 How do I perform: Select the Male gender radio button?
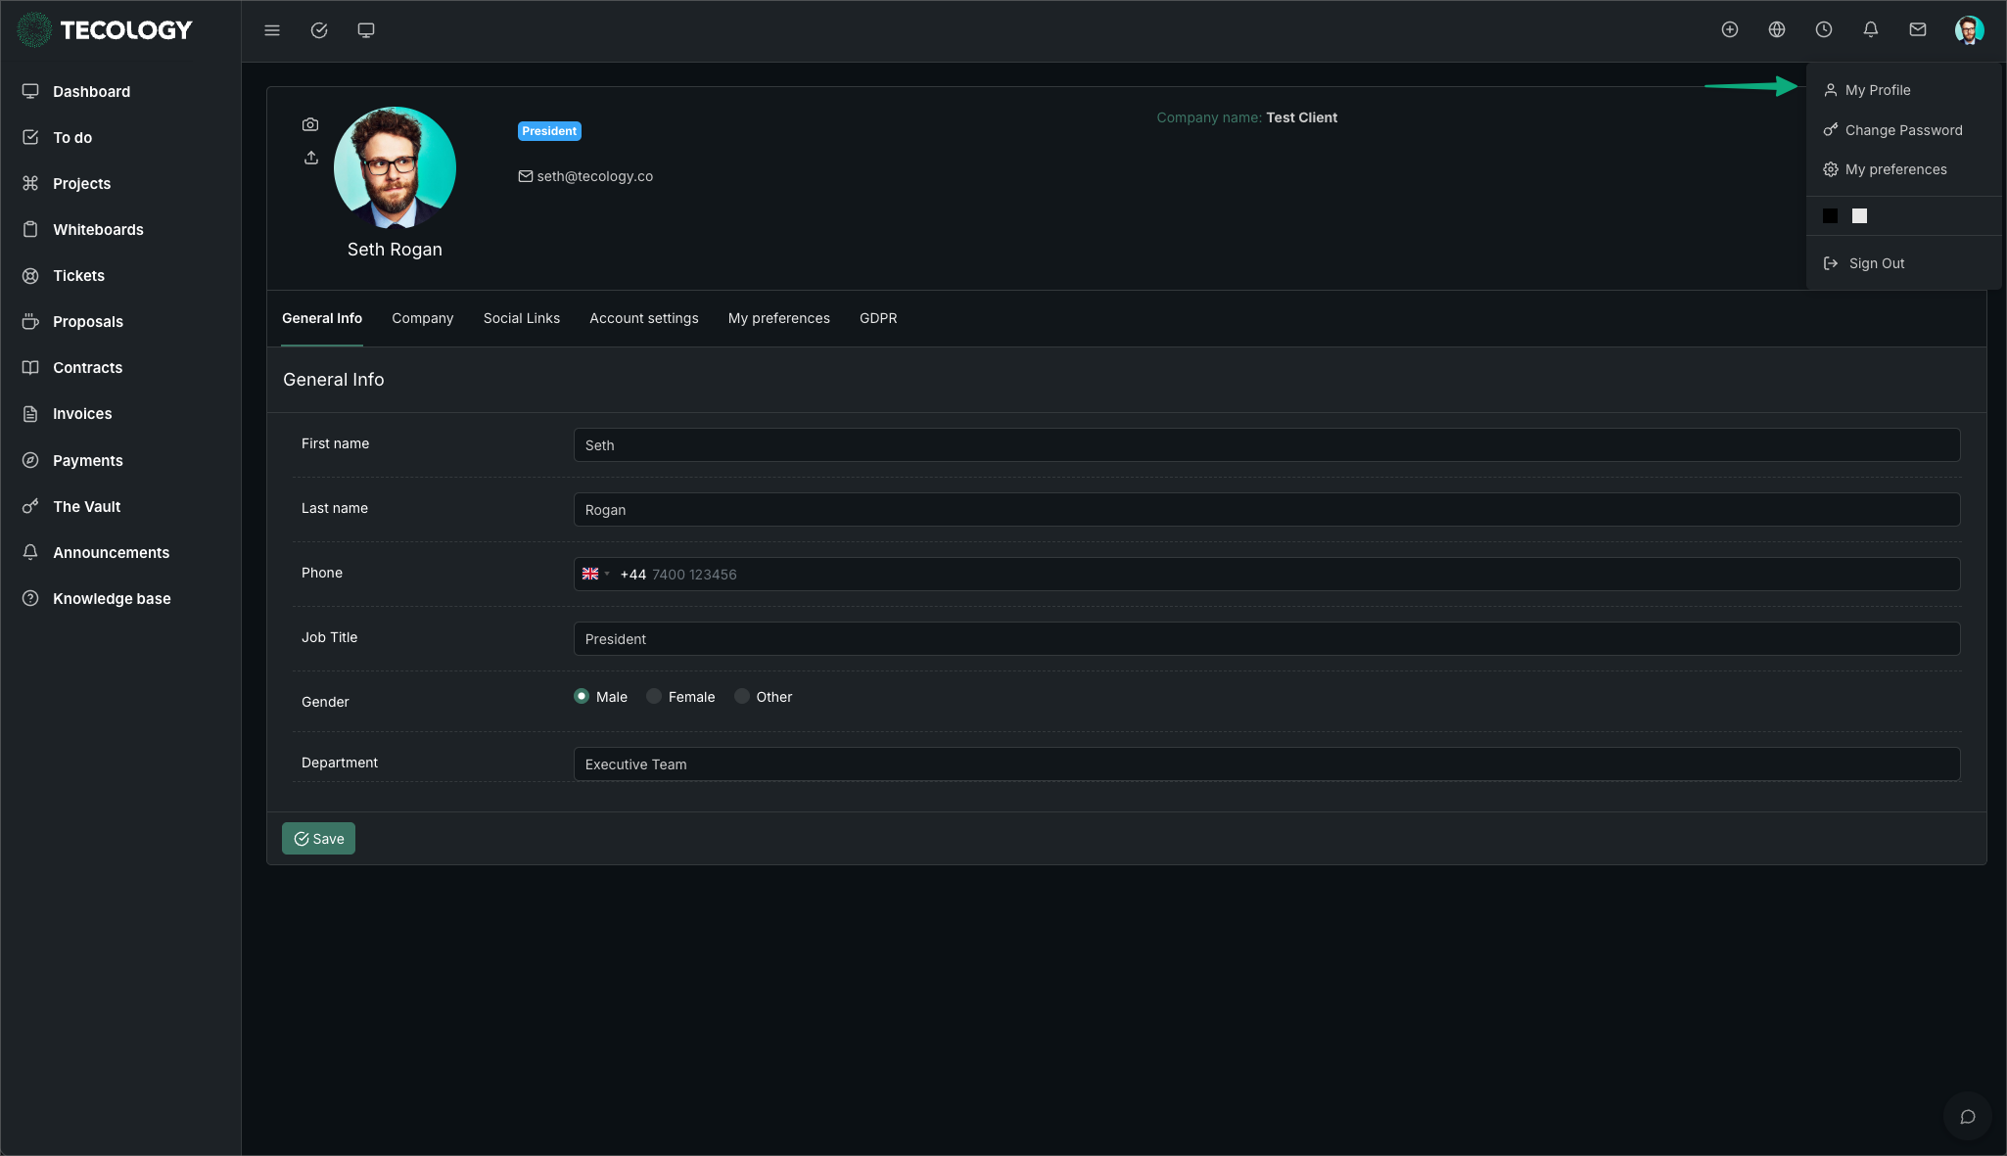(x=582, y=696)
